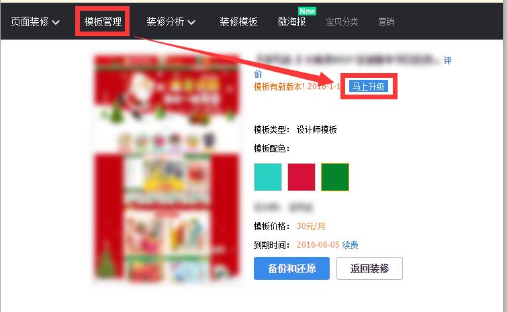Open the 营销 navigation item

(x=386, y=22)
